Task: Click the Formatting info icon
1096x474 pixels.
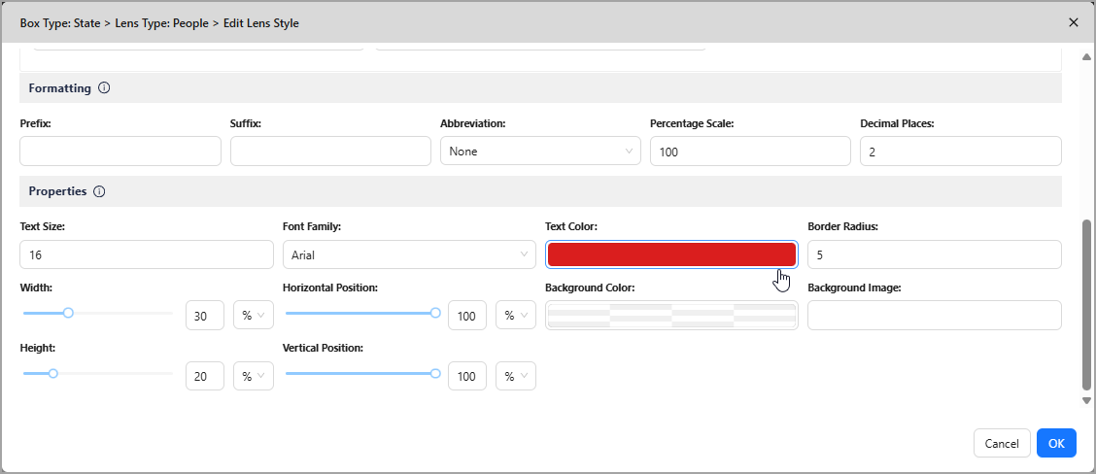Action: coord(104,88)
